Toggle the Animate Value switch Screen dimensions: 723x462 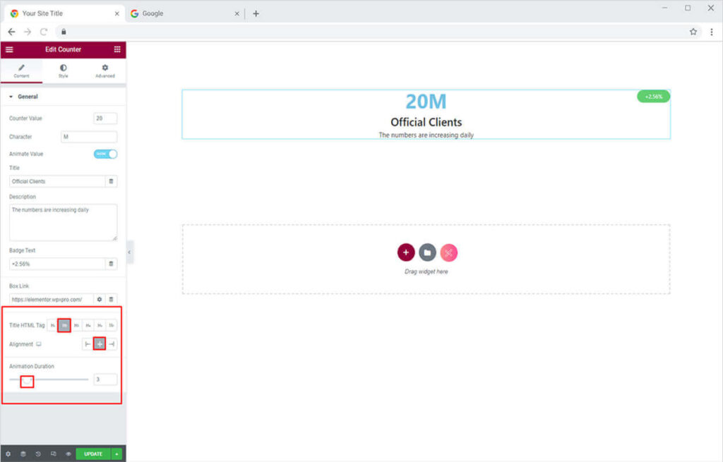pos(105,154)
